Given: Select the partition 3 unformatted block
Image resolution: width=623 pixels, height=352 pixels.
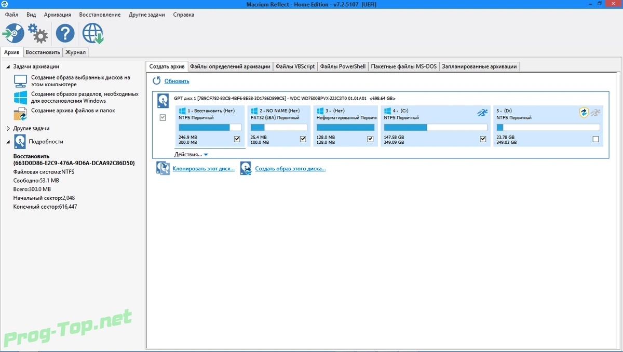Looking at the screenshot, I should click(345, 126).
